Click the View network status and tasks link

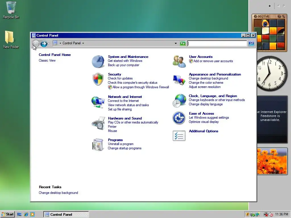point(128,105)
